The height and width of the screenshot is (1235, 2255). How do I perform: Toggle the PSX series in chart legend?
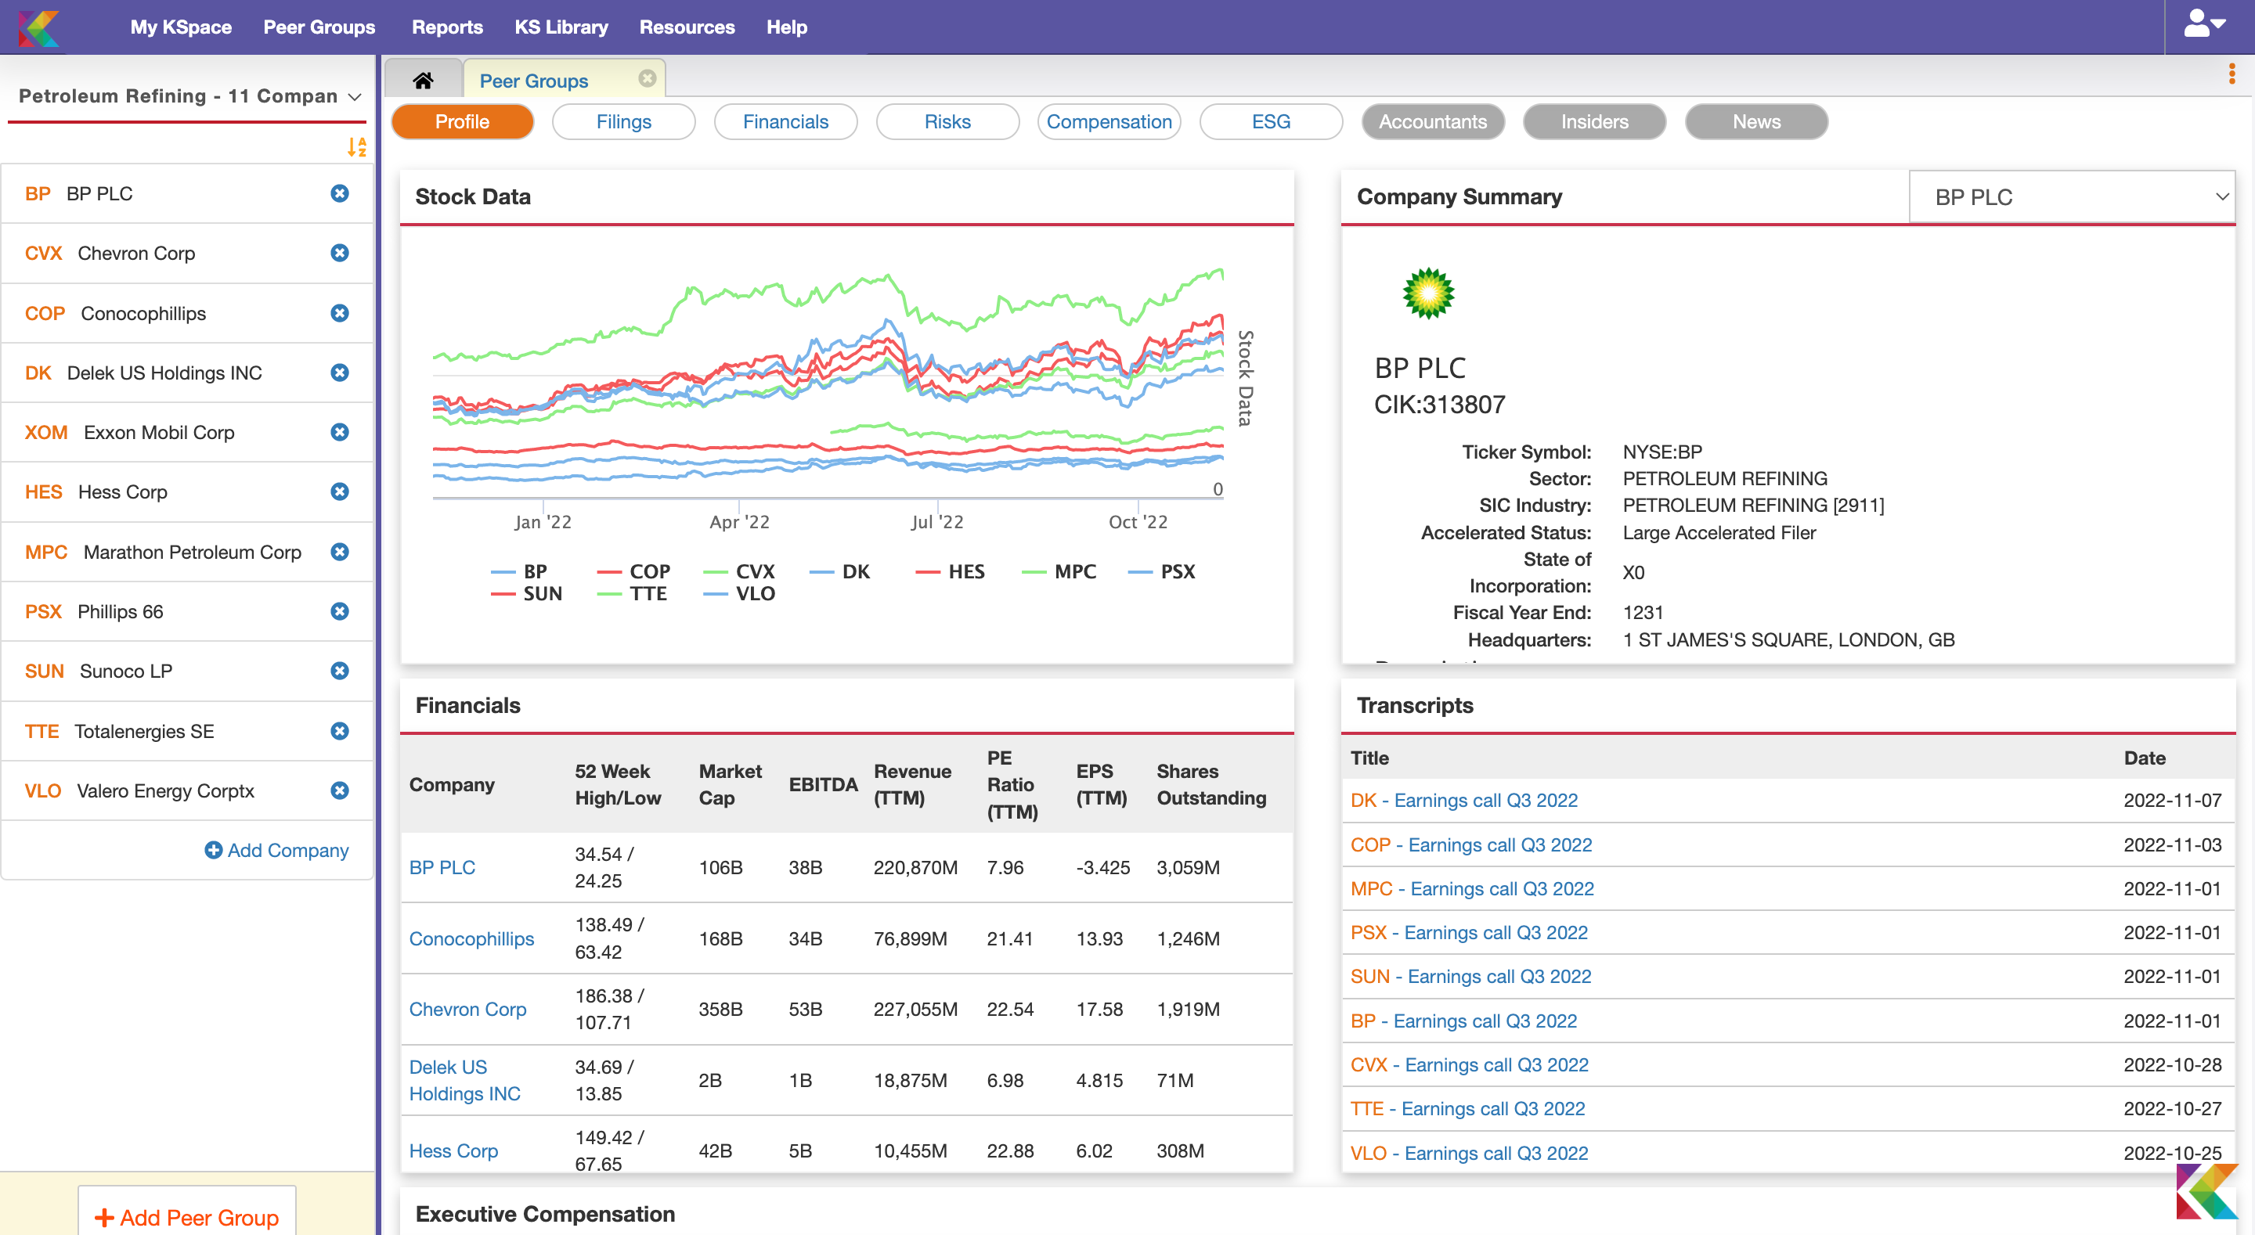tap(1163, 571)
